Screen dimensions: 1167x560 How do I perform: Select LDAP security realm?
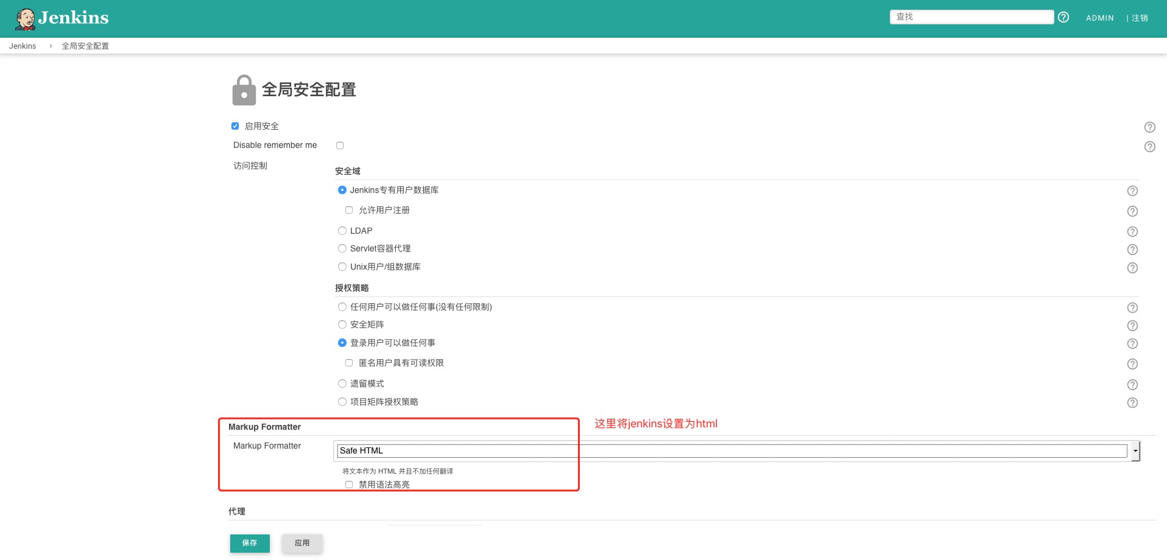click(342, 231)
